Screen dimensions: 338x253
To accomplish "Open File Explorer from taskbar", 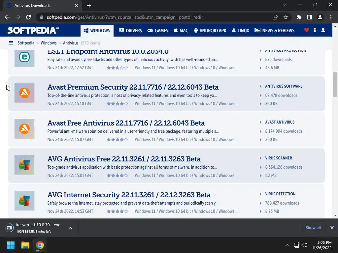I will 25,245.
